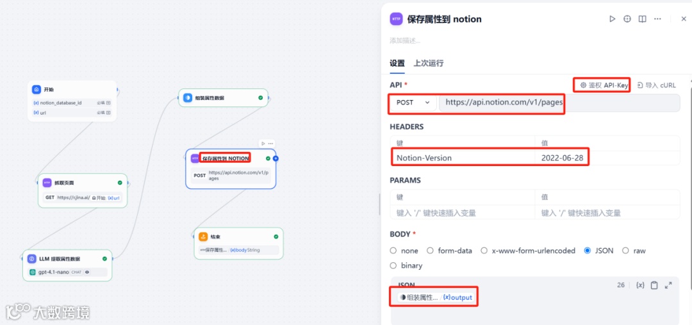The image size is (692, 325).
Task: Click the green check status on 抓取页面 node
Action: click(x=120, y=183)
